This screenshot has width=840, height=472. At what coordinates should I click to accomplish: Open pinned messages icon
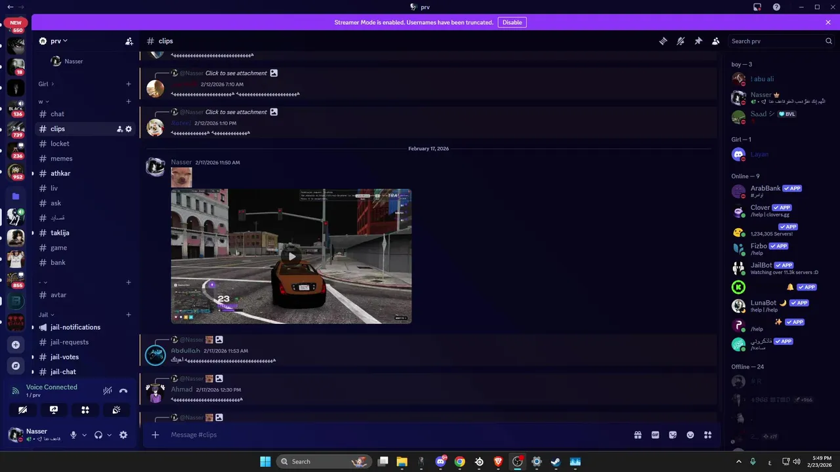(x=698, y=41)
